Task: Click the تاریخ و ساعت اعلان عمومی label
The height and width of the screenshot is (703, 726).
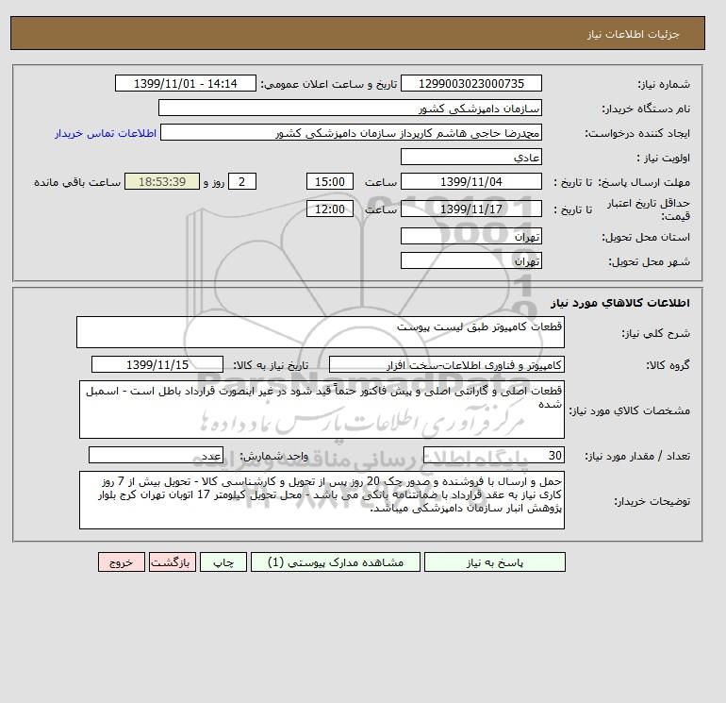Action: (x=329, y=84)
